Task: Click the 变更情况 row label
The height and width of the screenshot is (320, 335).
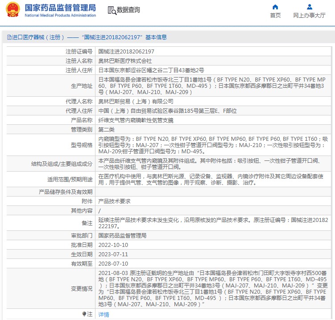Action: [82, 289]
